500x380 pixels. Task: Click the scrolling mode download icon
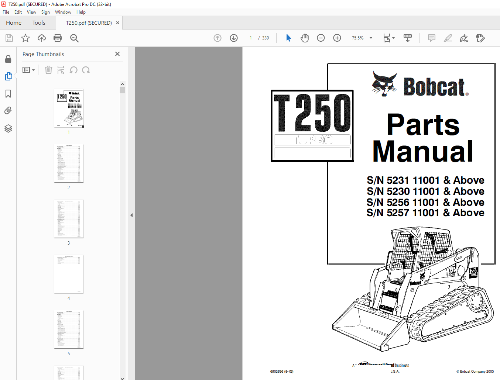coord(408,38)
